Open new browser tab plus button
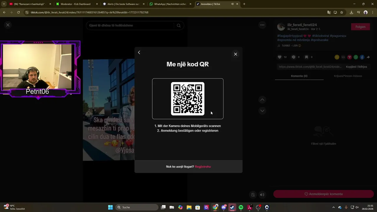This screenshot has width=377, height=212. [244, 4]
